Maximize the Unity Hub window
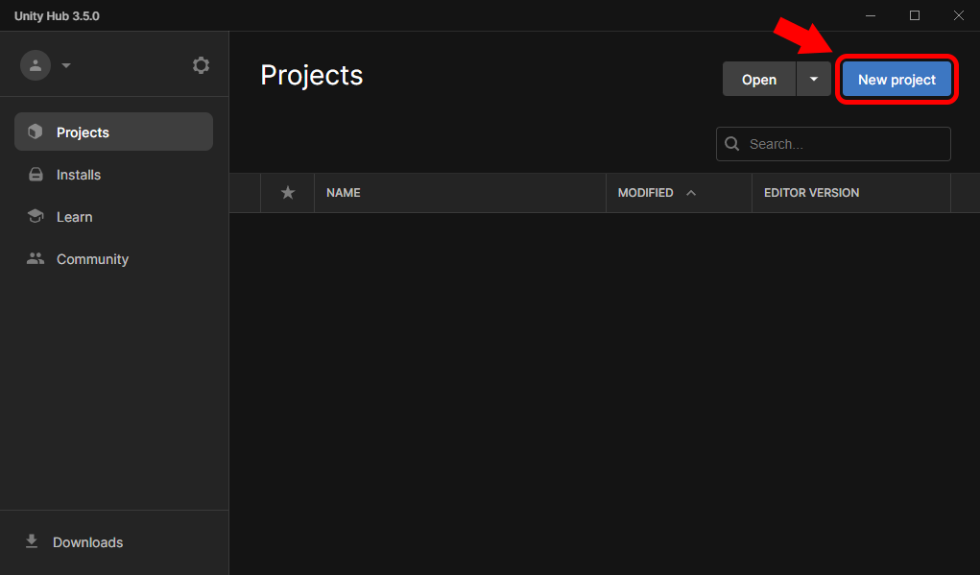Viewport: 980px width, 575px height. 915,15
